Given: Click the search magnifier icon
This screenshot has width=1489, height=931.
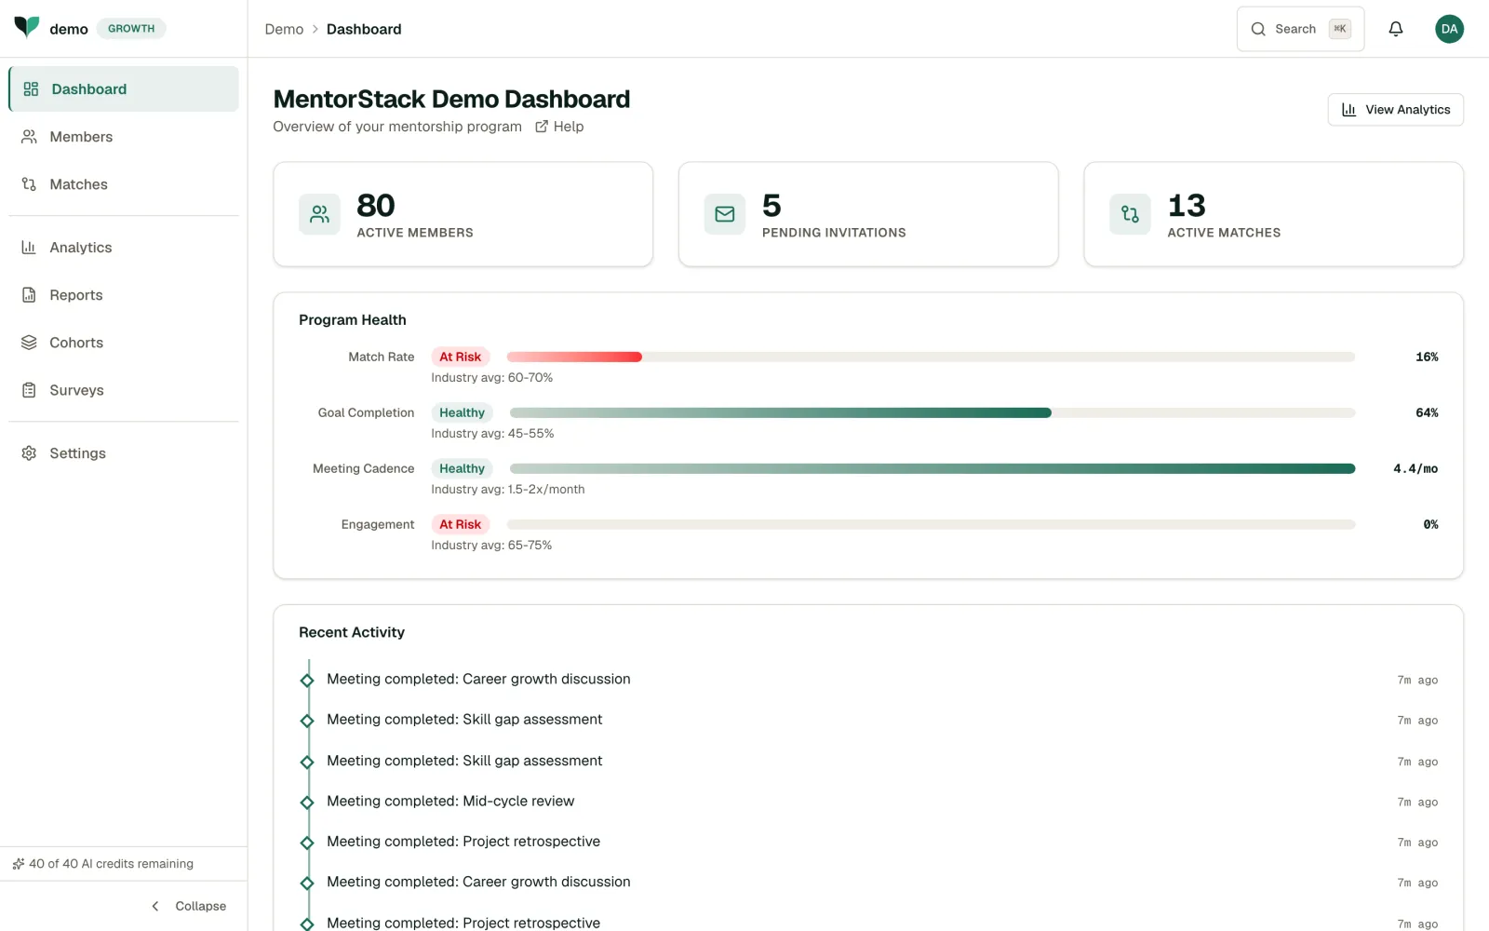Looking at the screenshot, I should [1258, 29].
